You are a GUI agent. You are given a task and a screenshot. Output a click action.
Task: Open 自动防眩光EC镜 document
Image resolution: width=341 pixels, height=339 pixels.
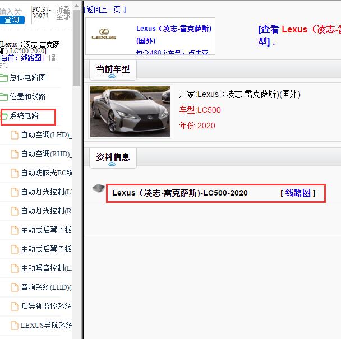(47, 173)
